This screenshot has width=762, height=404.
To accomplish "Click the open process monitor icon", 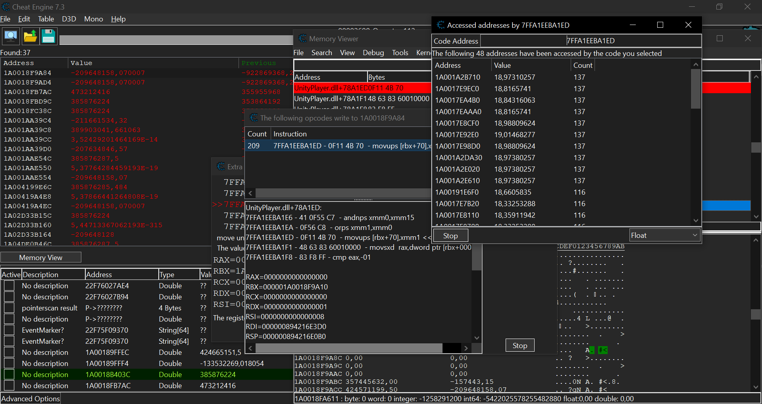I will click(11, 36).
